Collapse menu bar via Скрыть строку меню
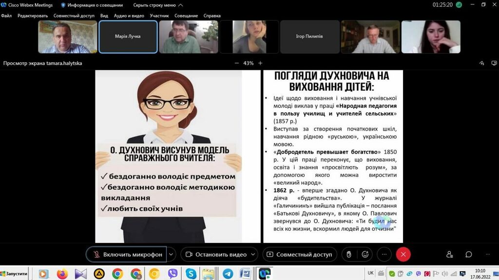Screen dimensions: 499x280 click(158, 5)
